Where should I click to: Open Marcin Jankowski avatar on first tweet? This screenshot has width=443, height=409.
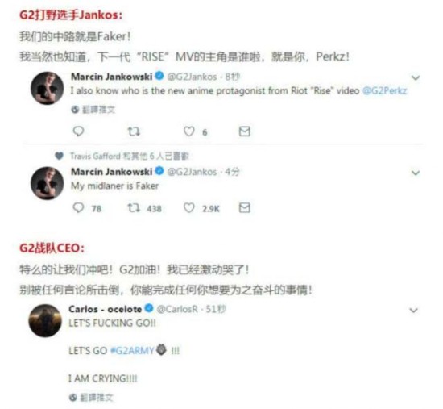(x=47, y=88)
